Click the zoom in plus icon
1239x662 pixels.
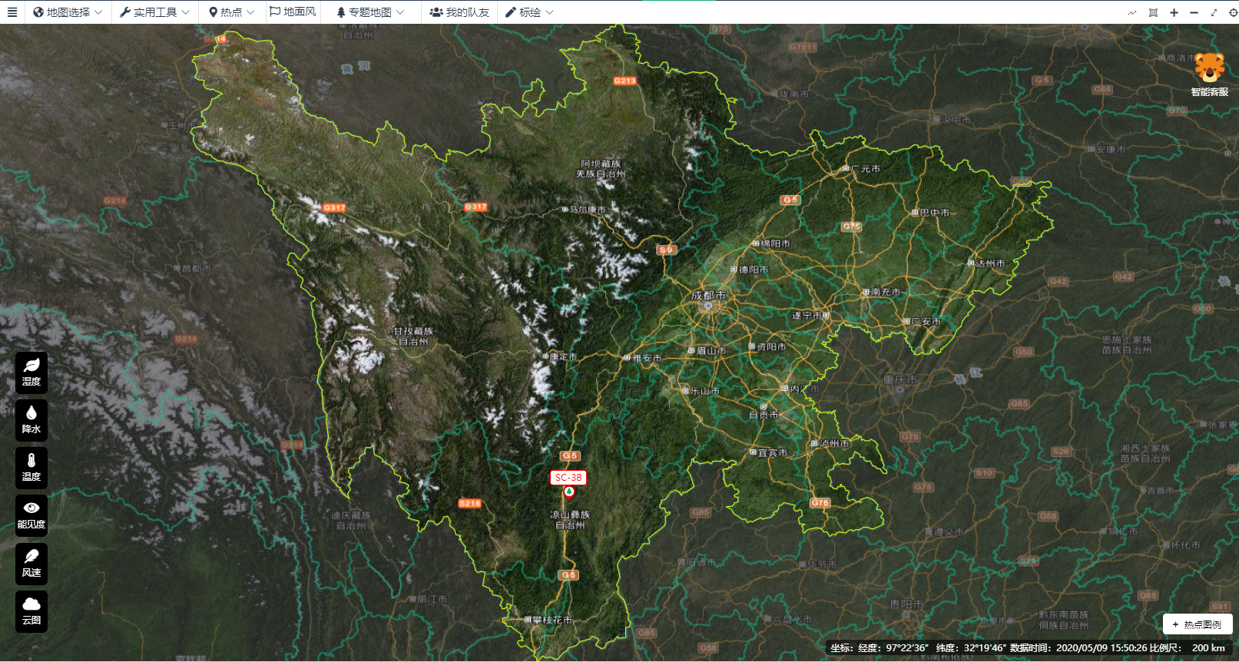coord(1174,12)
